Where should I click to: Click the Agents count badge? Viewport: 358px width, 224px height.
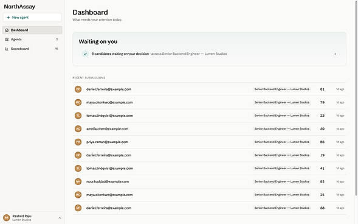click(57, 40)
